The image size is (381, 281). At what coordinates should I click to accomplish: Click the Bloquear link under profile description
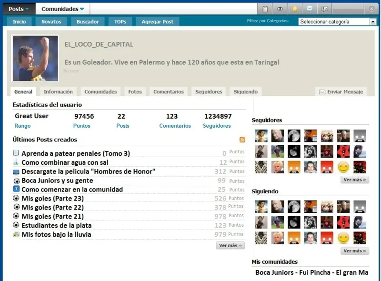(70, 71)
